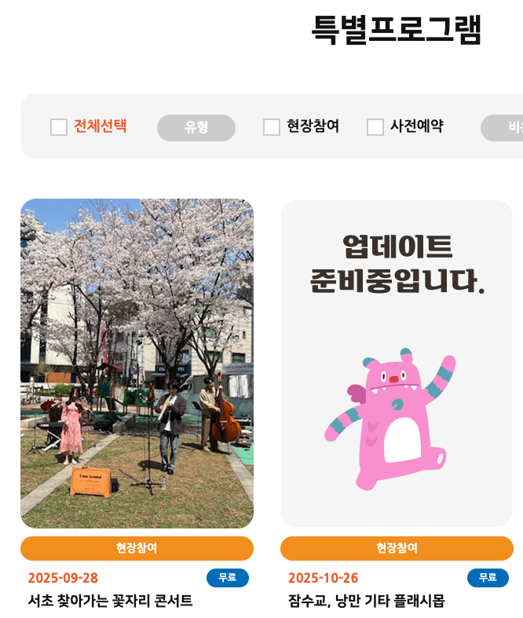
Task: Click the 2025-10-26 date text
Action: tap(324, 578)
